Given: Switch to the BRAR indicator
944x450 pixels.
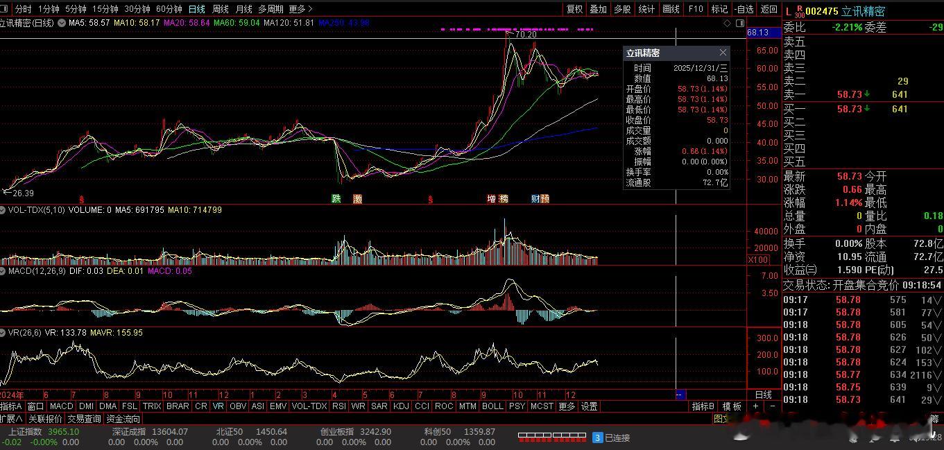Looking at the screenshot, I should (178, 406).
